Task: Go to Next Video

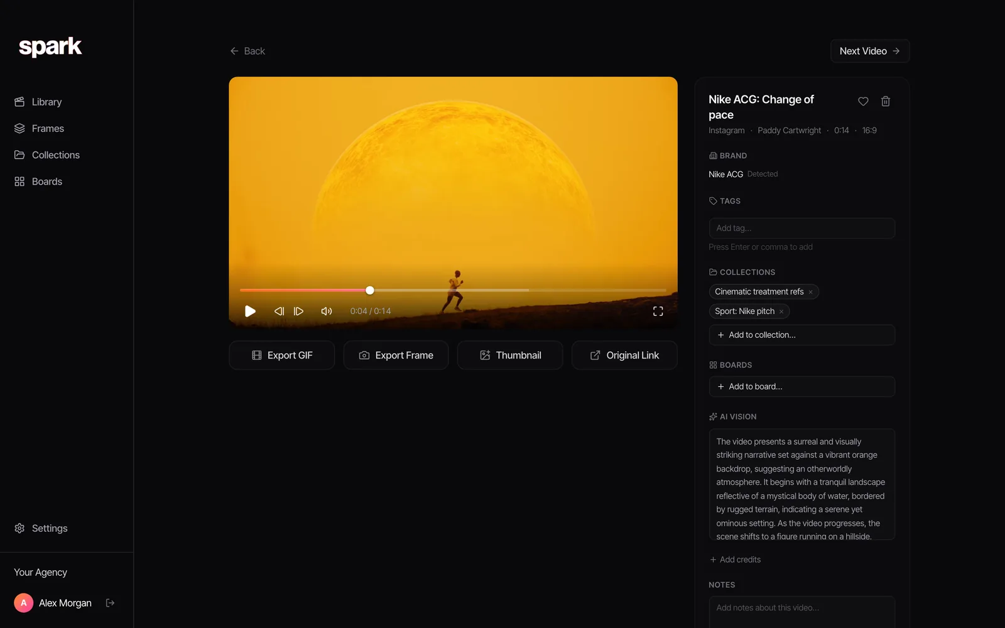Action: [870, 51]
